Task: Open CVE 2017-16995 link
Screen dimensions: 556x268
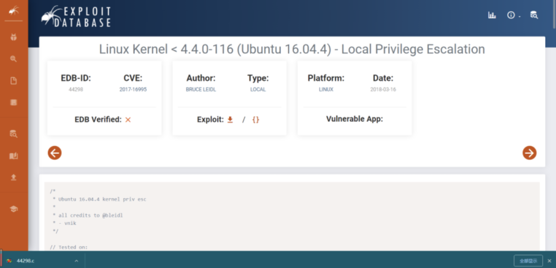Action: click(133, 90)
